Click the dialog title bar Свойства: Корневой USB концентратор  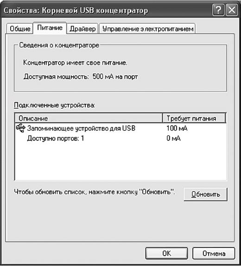pos(76,10)
